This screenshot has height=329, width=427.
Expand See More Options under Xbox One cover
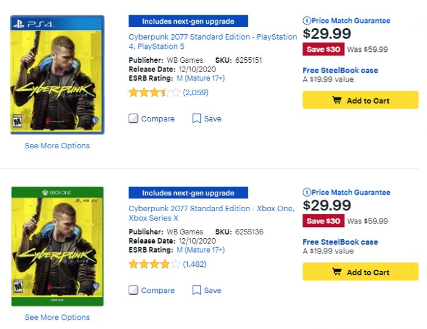(x=57, y=317)
